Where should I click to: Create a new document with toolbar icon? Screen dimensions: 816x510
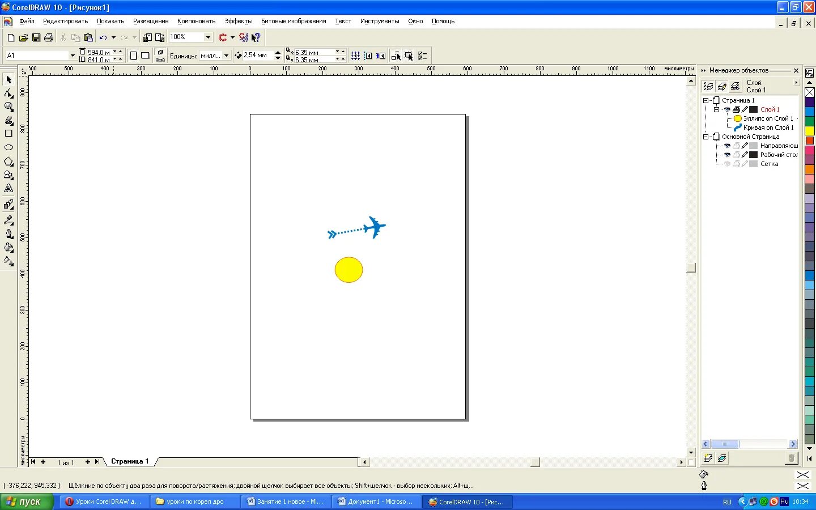(x=11, y=37)
